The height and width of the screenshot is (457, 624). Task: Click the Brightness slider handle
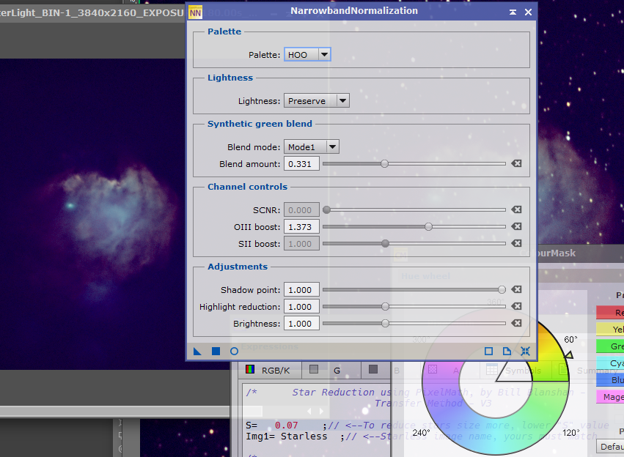coord(385,324)
